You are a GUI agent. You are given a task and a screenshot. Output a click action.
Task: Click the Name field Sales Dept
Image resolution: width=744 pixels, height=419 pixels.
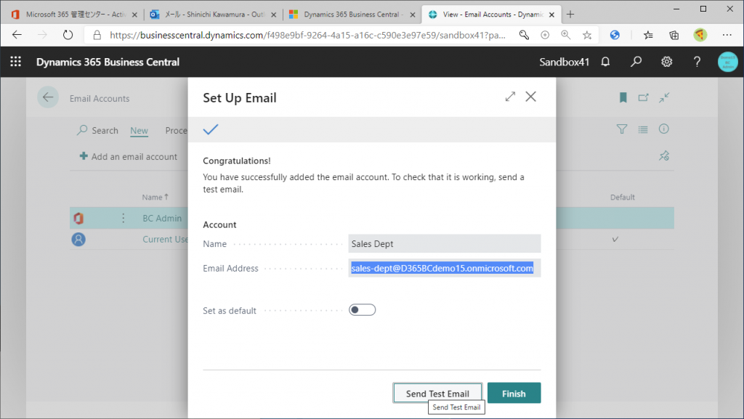pos(445,243)
